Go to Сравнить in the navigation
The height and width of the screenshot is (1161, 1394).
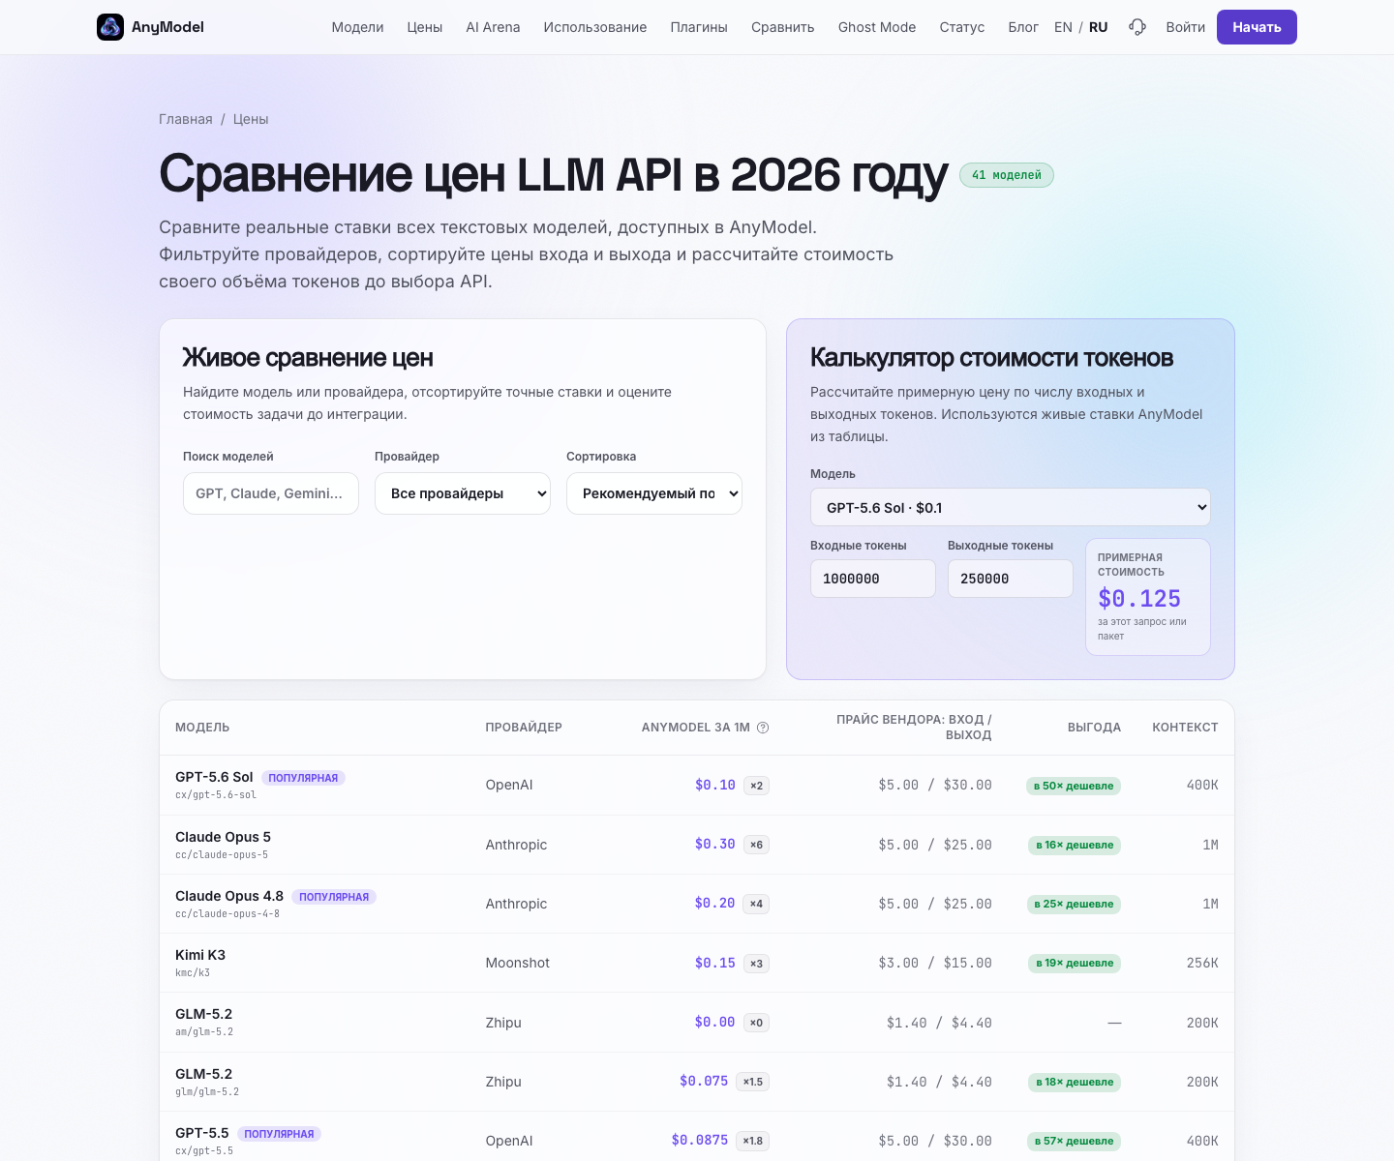pyautogui.click(x=783, y=27)
